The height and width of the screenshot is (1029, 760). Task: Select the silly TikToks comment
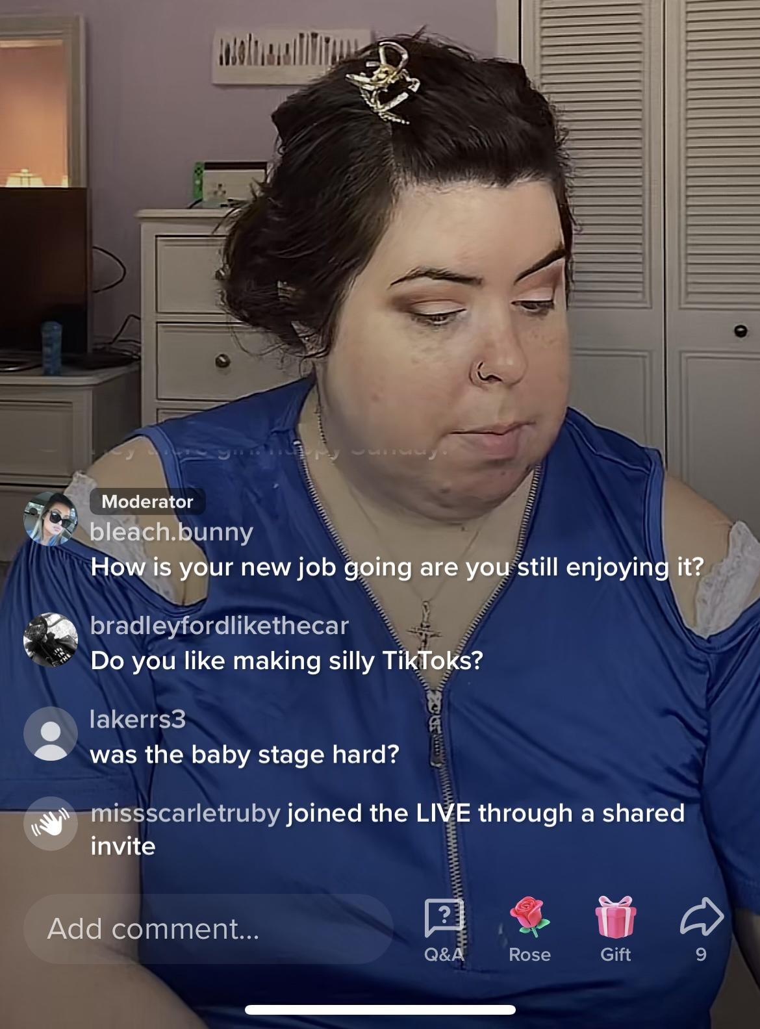pyautogui.click(x=286, y=661)
